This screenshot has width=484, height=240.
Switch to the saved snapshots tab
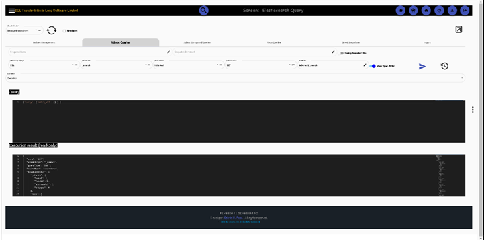[351, 42]
